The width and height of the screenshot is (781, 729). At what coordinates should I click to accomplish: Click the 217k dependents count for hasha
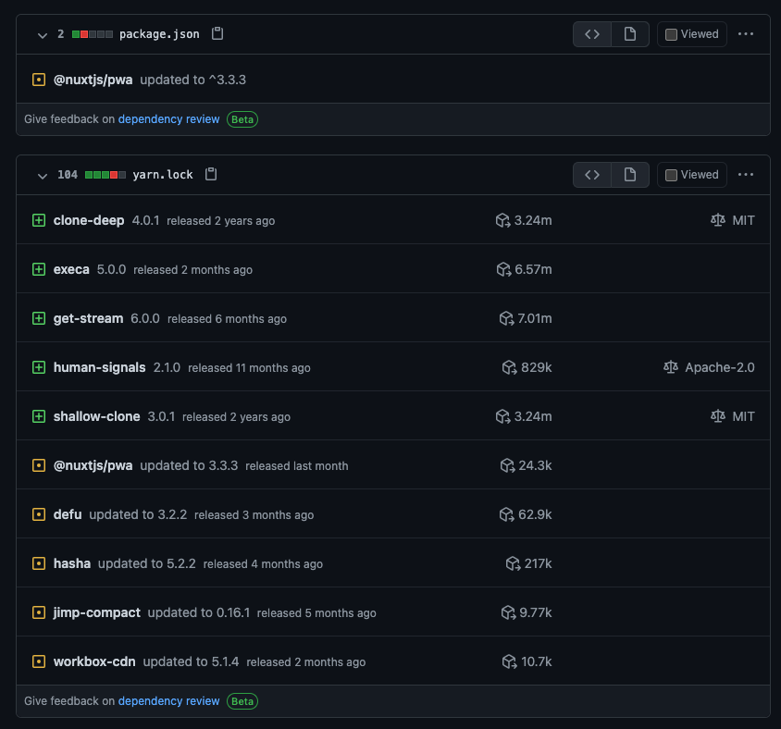(x=538, y=563)
